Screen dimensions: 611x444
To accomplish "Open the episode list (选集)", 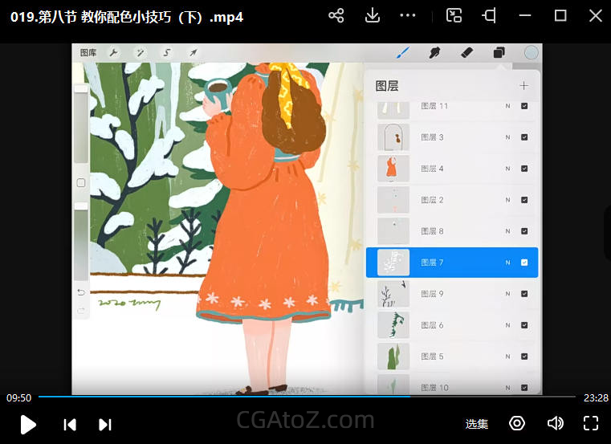I will 476,424.
